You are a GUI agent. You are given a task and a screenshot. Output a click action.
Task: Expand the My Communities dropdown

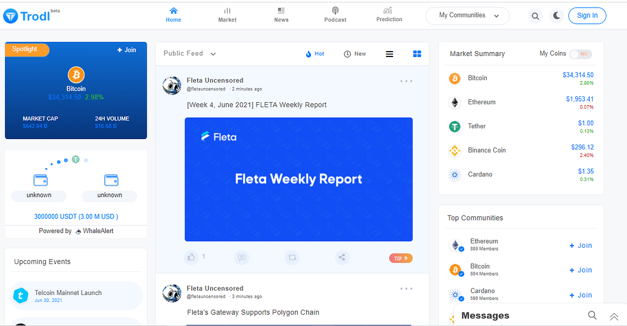pyautogui.click(x=467, y=16)
